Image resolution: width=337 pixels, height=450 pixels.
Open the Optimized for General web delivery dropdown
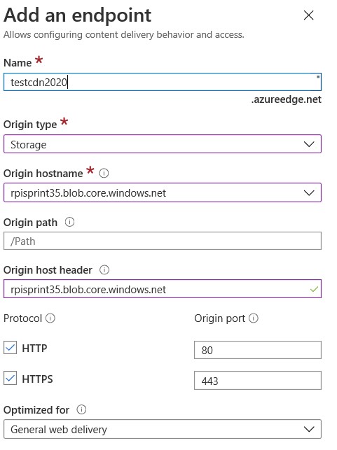163,429
